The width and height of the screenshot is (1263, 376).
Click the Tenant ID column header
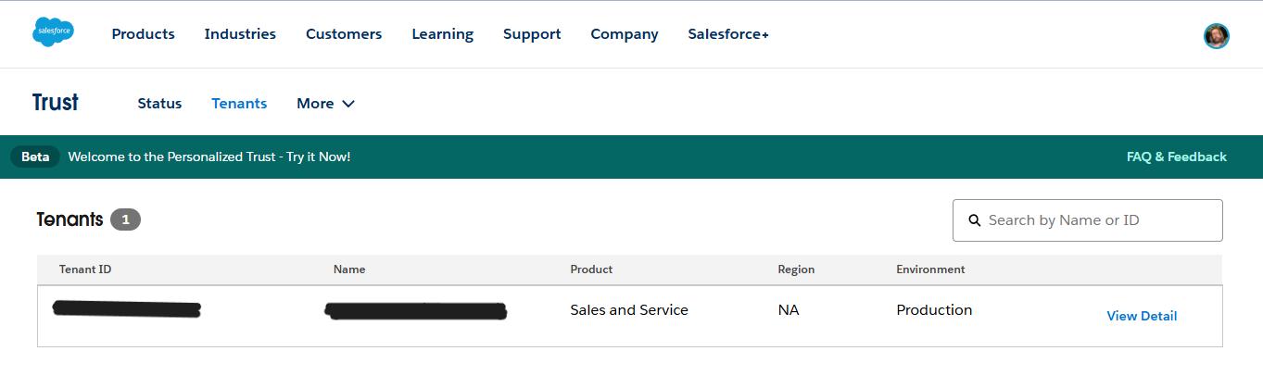pyautogui.click(x=85, y=269)
